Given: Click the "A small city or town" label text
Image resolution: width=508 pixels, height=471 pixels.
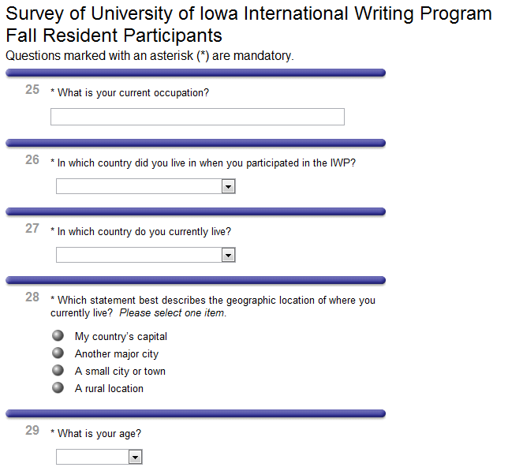Looking at the screenshot, I should coord(120,372).
